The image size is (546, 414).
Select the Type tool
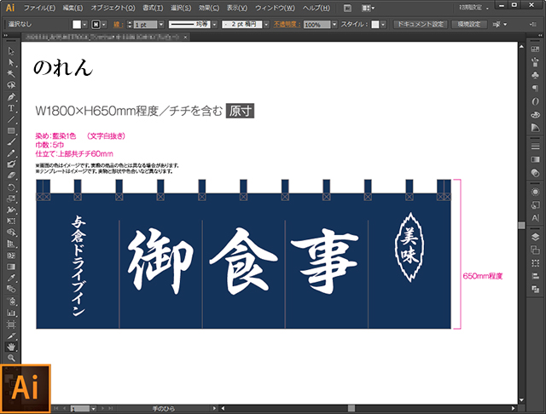coord(11,108)
